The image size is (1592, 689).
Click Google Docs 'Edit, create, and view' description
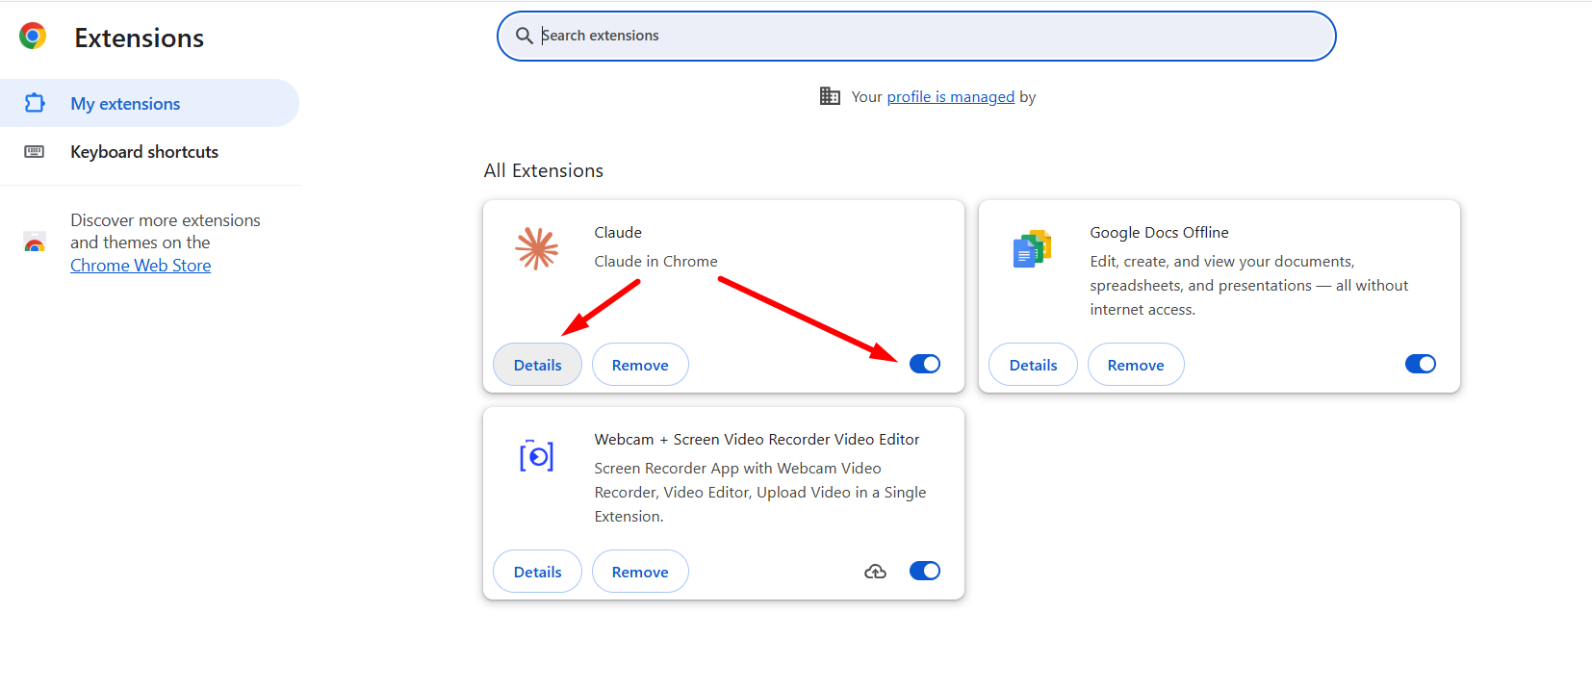1248,285
